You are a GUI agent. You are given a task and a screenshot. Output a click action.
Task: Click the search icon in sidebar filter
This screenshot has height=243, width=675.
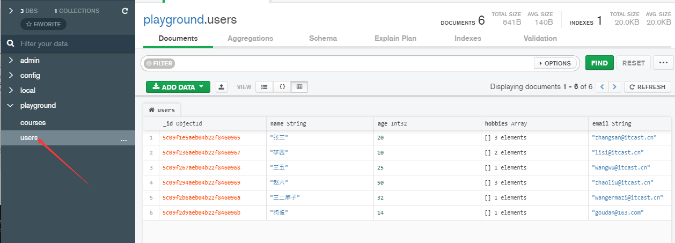(x=10, y=43)
